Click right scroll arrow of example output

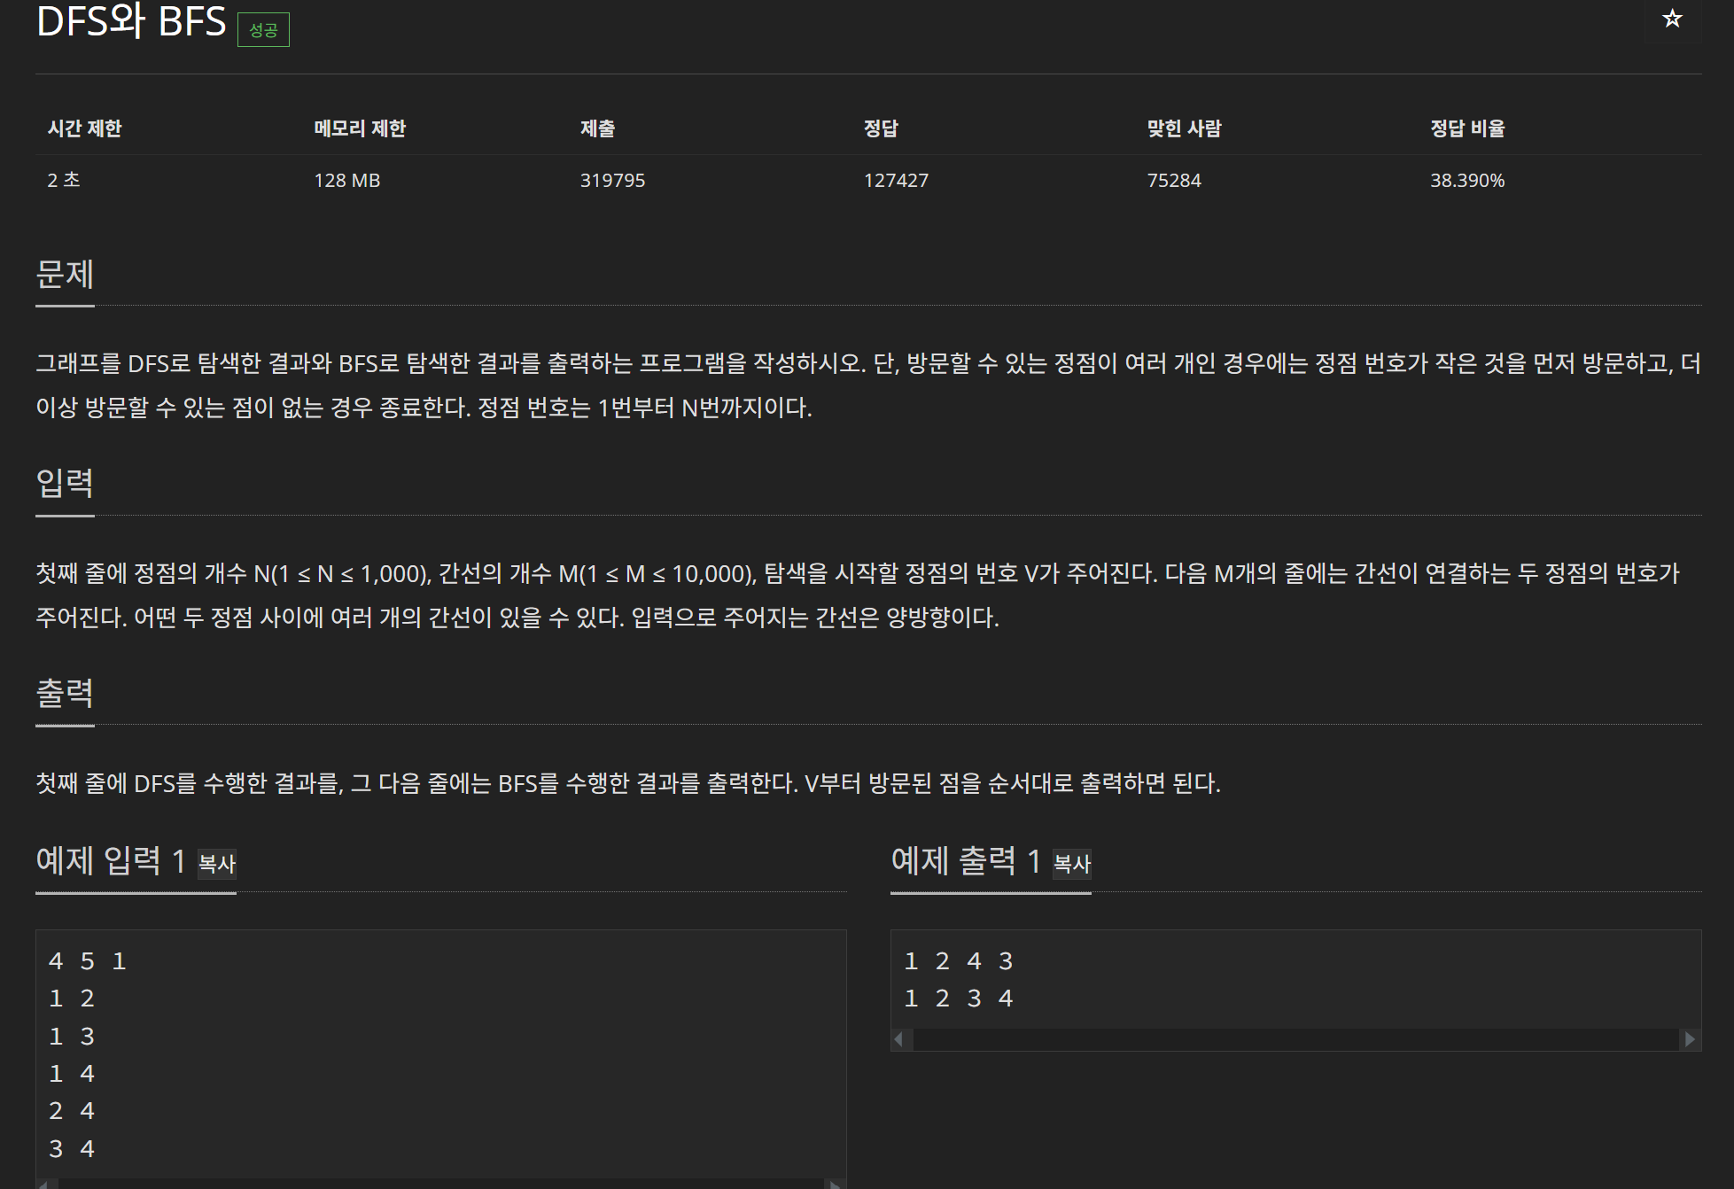(1689, 1039)
